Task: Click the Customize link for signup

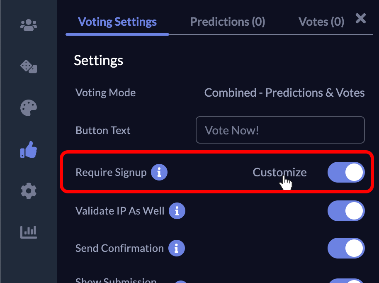Action: pyautogui.click(x=279, y=172)
